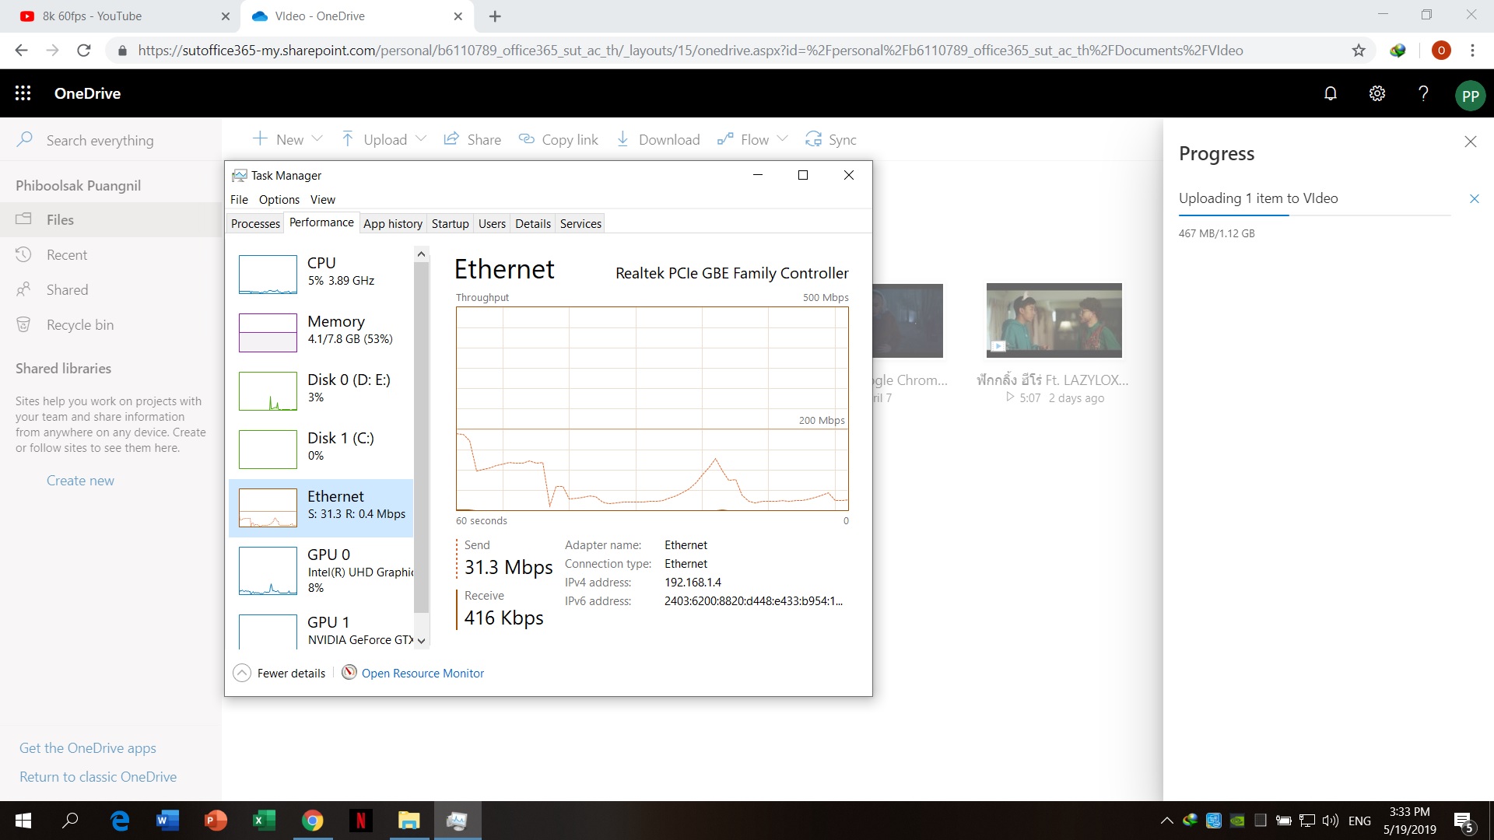Click Share in OneDrive toolbar
Image resolution: width=1494 pixels, height=840 pixels.
point(472,140)
